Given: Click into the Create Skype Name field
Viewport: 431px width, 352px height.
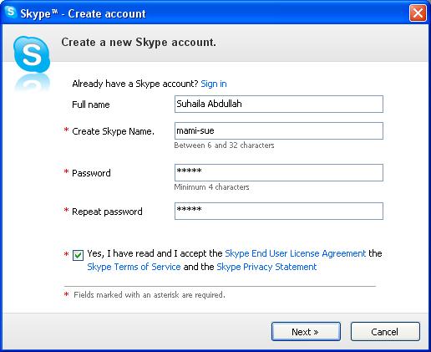Looking at the screenshot, I should (279, 130).
